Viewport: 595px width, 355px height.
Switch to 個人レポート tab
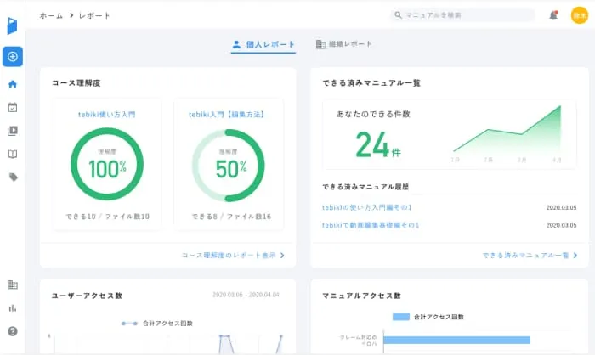263,45
